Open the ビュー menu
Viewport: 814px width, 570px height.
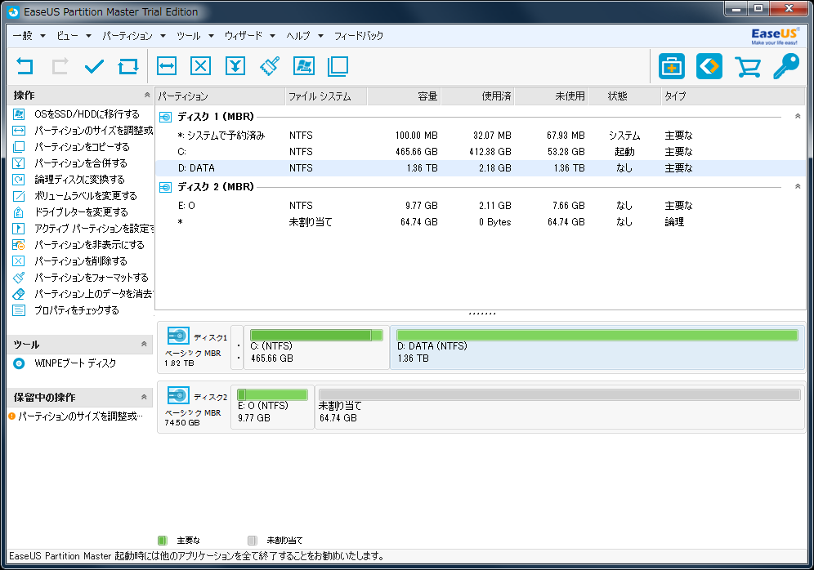coord(74,36)
